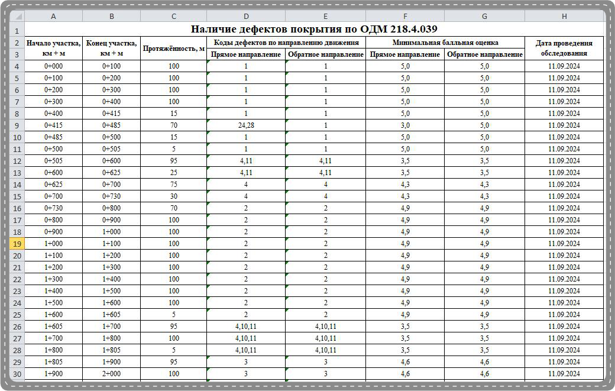Click cell '4,10,11' in column D row 26
The image size is (615, 391).
click(x=246, y=327)
